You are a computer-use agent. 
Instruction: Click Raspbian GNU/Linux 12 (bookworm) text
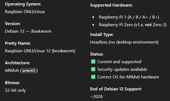(x=40, y=51)
